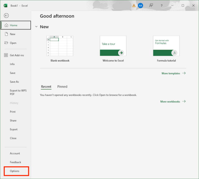Open the Get Add-ins label
Image resolution: width=199 pixels, height=179 pixels.
[17, 55]
